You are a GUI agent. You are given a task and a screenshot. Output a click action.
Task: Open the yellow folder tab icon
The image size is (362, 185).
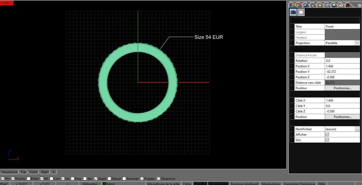click(320, 5)
